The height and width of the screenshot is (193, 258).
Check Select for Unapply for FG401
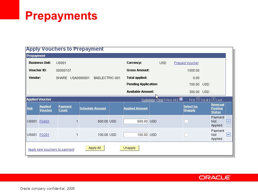tap(186, 121)
